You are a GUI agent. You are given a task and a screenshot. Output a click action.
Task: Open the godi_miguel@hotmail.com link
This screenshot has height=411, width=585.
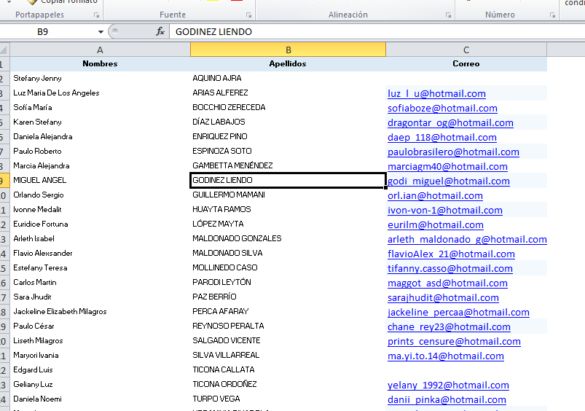click(449, 181)
